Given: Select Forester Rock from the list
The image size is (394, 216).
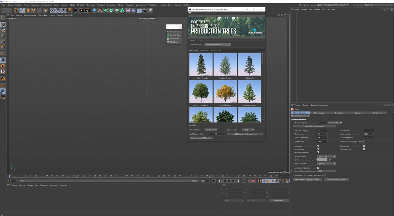Looking at the screenshot, I should coord(174,32).
